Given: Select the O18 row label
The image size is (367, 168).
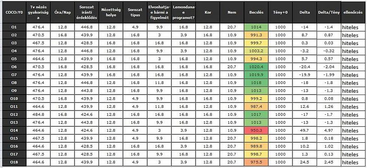Looking at the screenshot, I should [x=14, y=162].
